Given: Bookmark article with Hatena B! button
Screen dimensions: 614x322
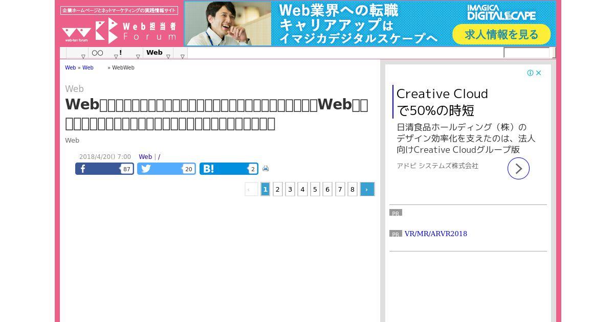Looking at the screenshot, I should [x=229, y=169].
